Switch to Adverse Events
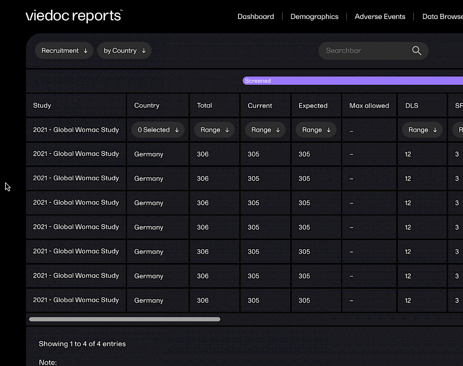The image size is (463, 366). [380, 17]
